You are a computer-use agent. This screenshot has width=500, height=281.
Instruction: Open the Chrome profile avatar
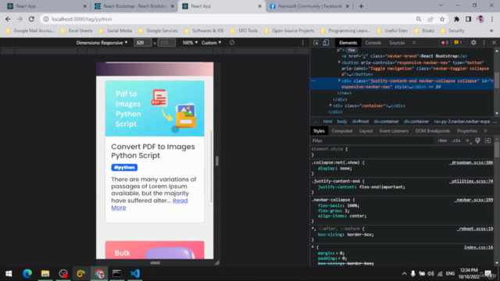480,19
